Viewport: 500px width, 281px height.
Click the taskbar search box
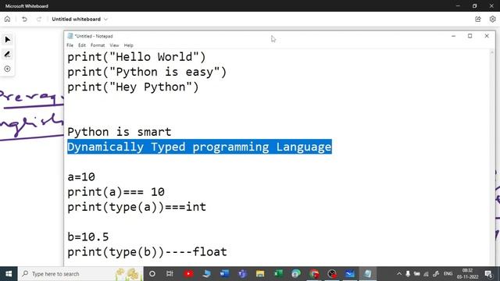pos(80,274)
